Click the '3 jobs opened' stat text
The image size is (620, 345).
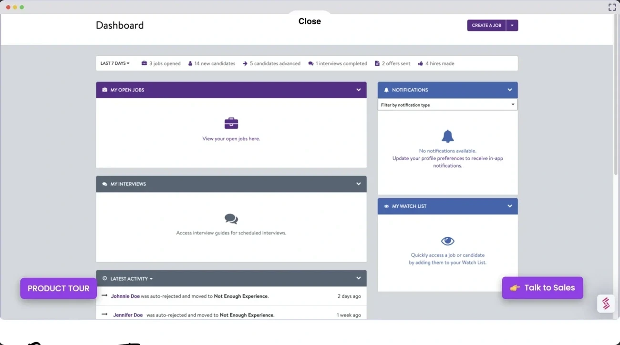[165, 63]
